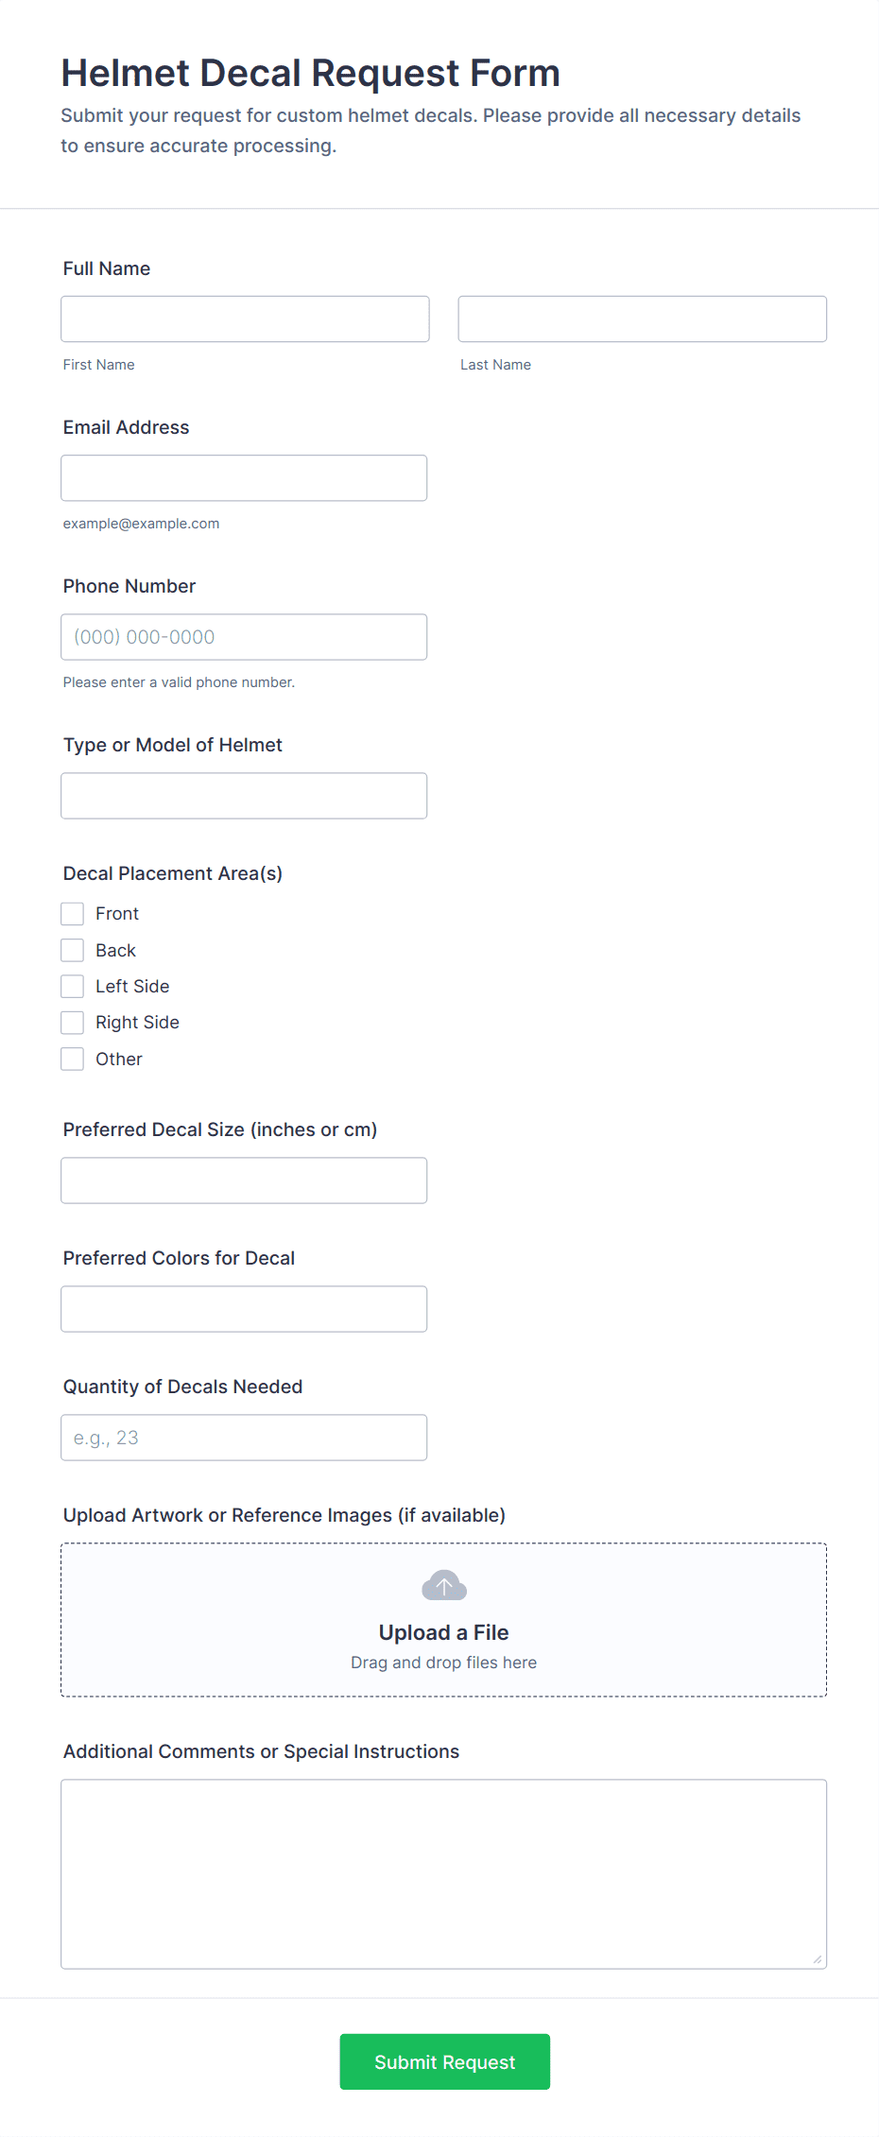Focus the Preferred Colors for Decal field
This screenshot has height=2137, width=879.
click(244, 1308)
